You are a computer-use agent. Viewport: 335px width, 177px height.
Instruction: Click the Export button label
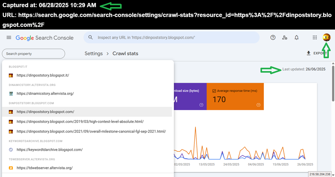click(320, 53)
